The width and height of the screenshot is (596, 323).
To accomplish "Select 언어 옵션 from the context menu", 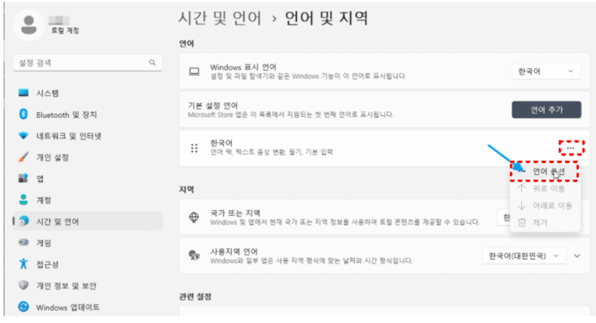I will coord(548,172).
